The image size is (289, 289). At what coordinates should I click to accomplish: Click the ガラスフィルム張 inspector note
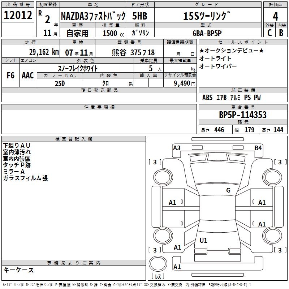point(25,178)
